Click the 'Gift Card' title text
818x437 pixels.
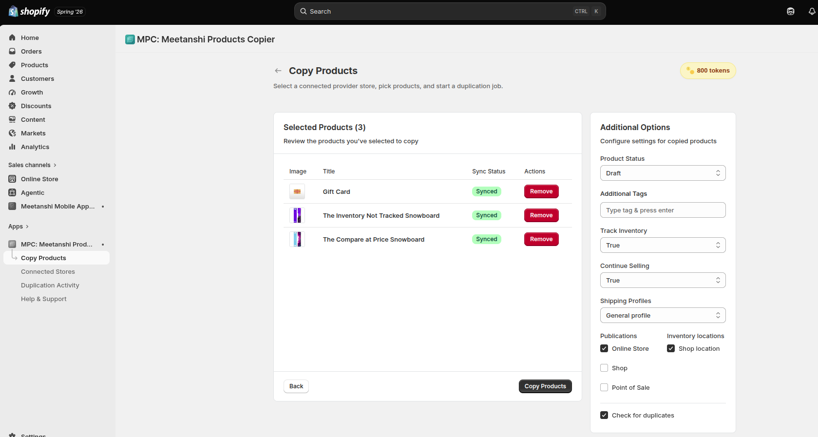point(337,191)
